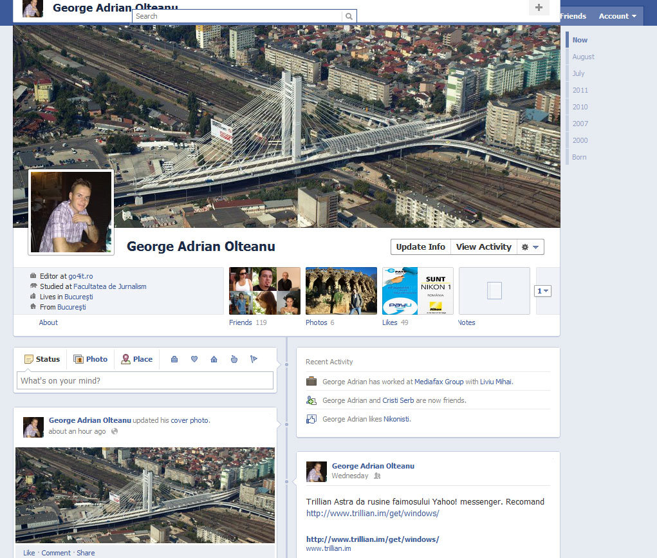Click the new friends icon in Recent Activity
The height and width of the screenshot is (558, 657).
click(311, 400)
